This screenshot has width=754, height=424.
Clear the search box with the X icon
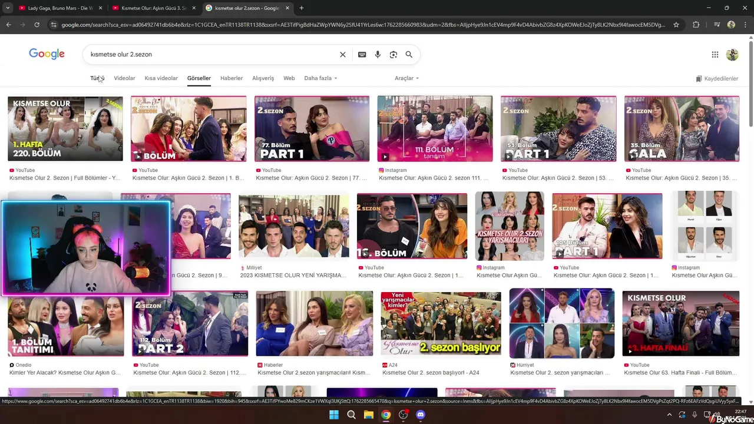[x=343, y=54]
